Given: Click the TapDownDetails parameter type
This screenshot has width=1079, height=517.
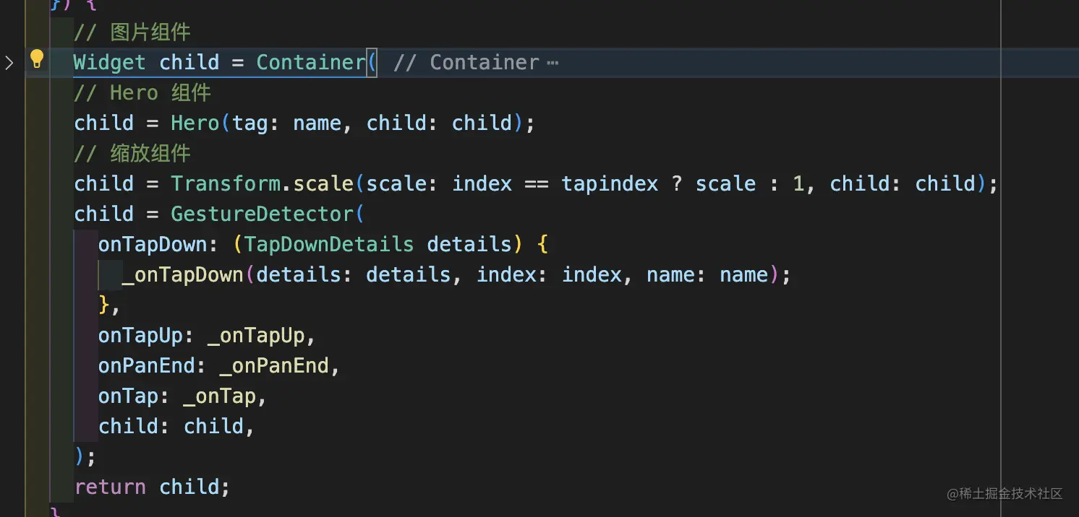Looking at the screenshot, I should point(329,245).
